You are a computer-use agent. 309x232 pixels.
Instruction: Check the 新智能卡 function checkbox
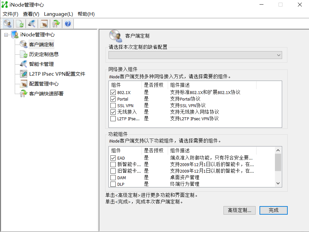click(113, 164)
